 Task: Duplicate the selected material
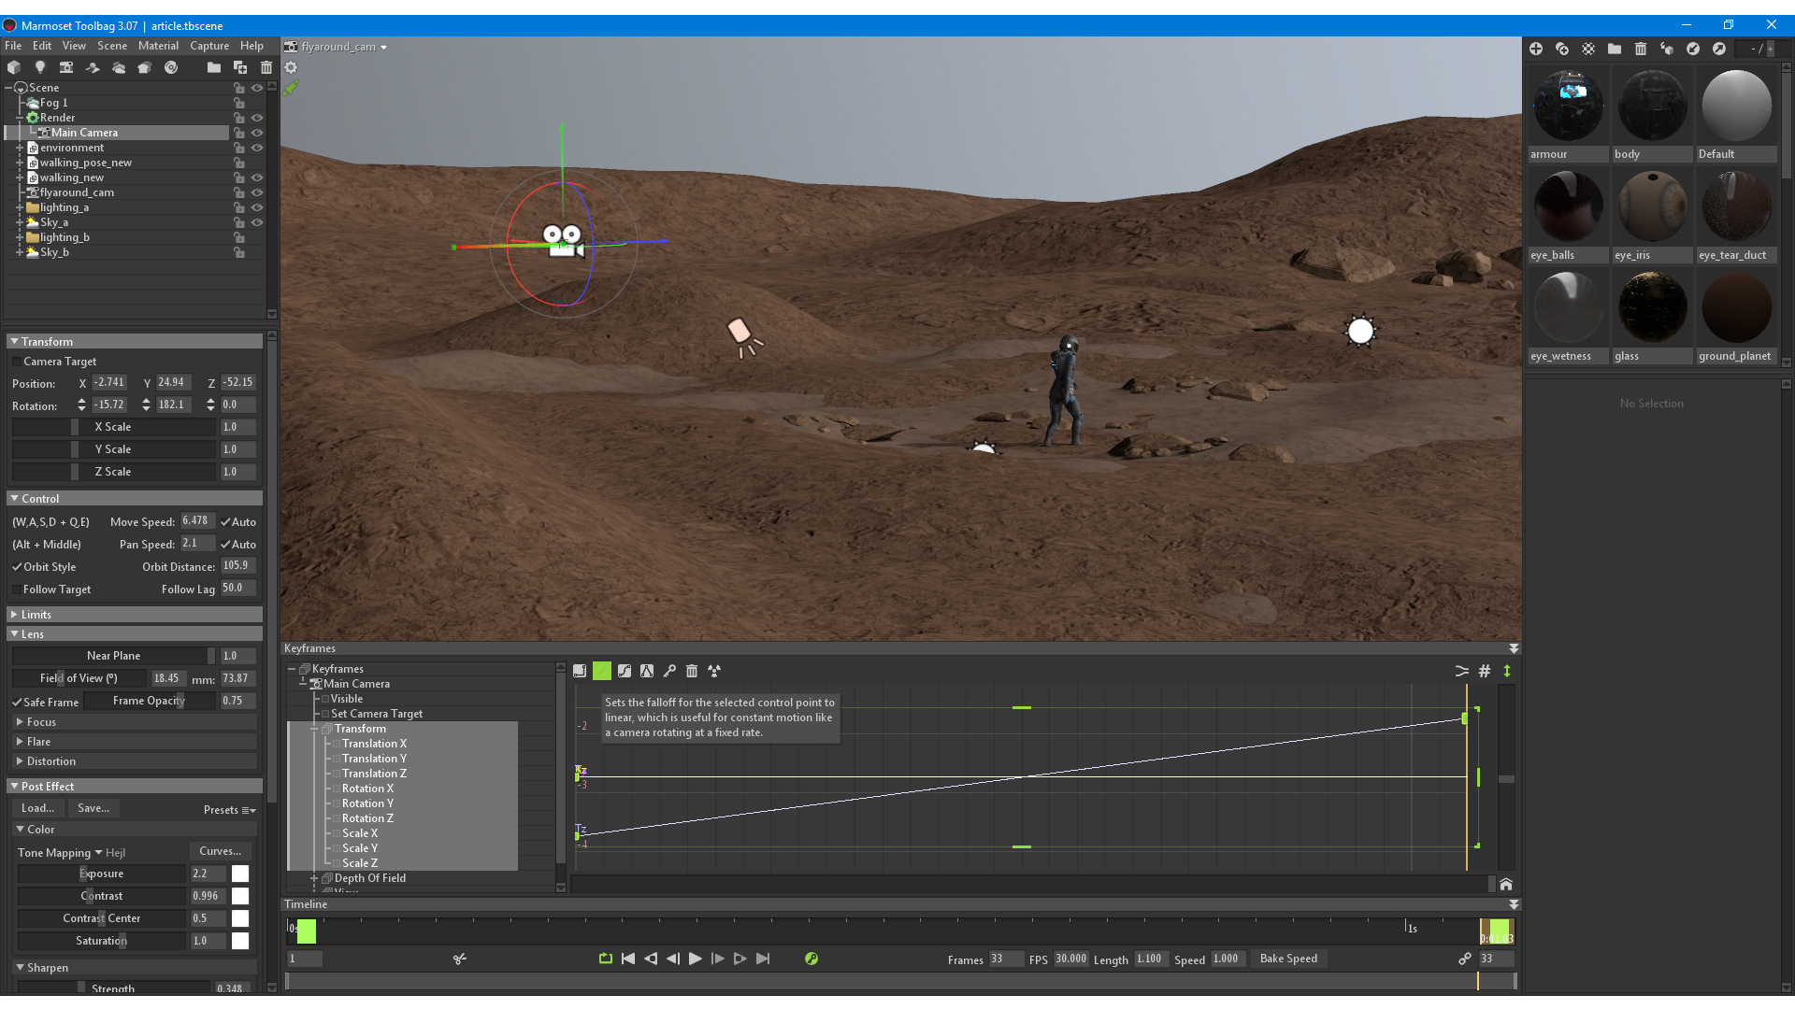1562,49
